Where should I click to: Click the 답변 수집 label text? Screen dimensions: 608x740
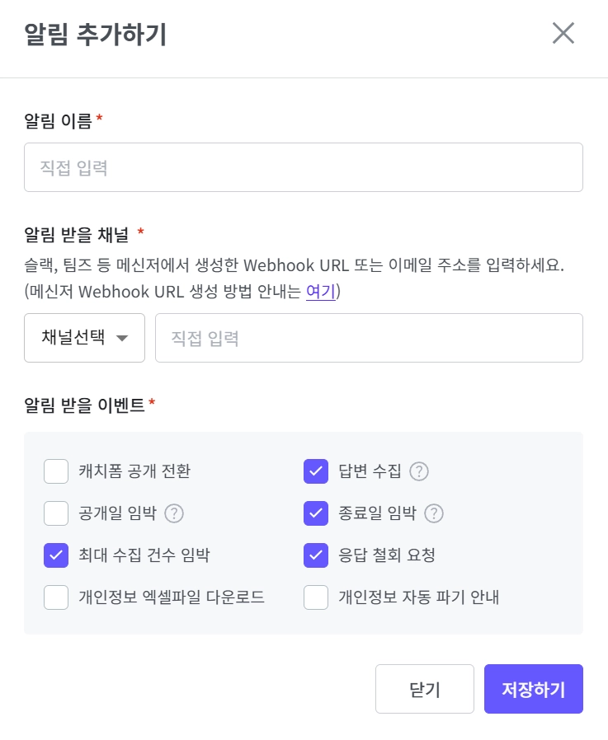(370, 471)
